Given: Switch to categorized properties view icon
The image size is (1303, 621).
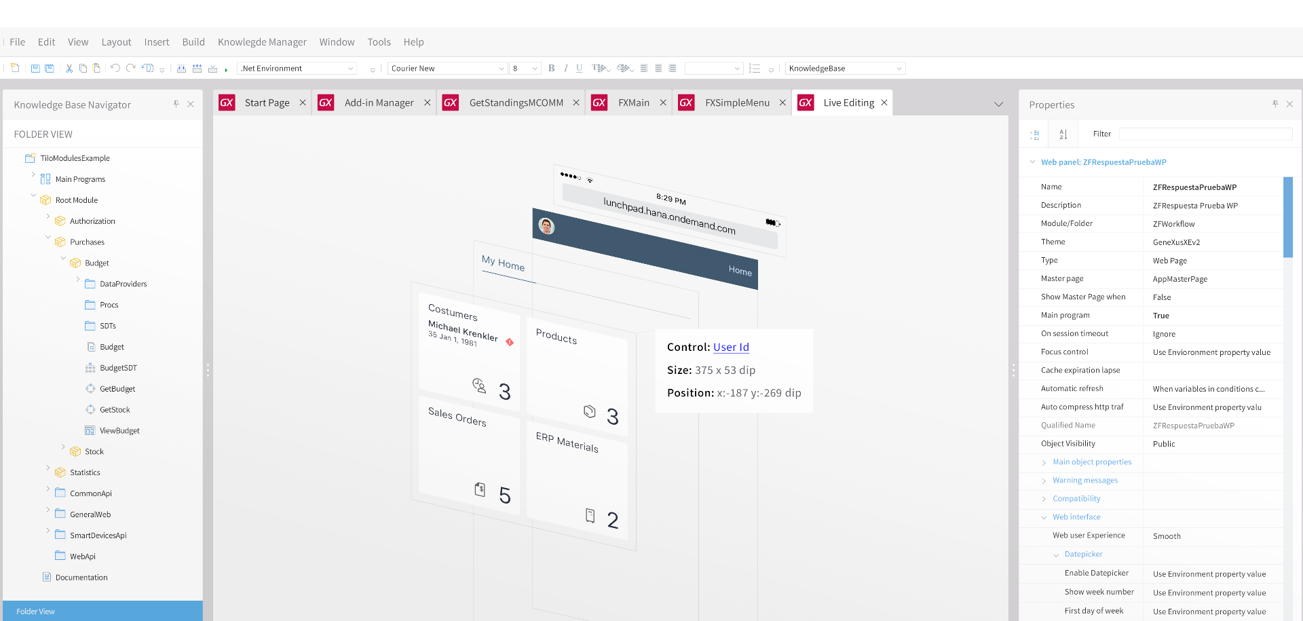Looking at the screenshot, I should (1035, 134).
